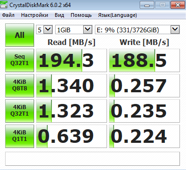Open the Файл menu
Screen dimensions: 186x170
[8, 15]
